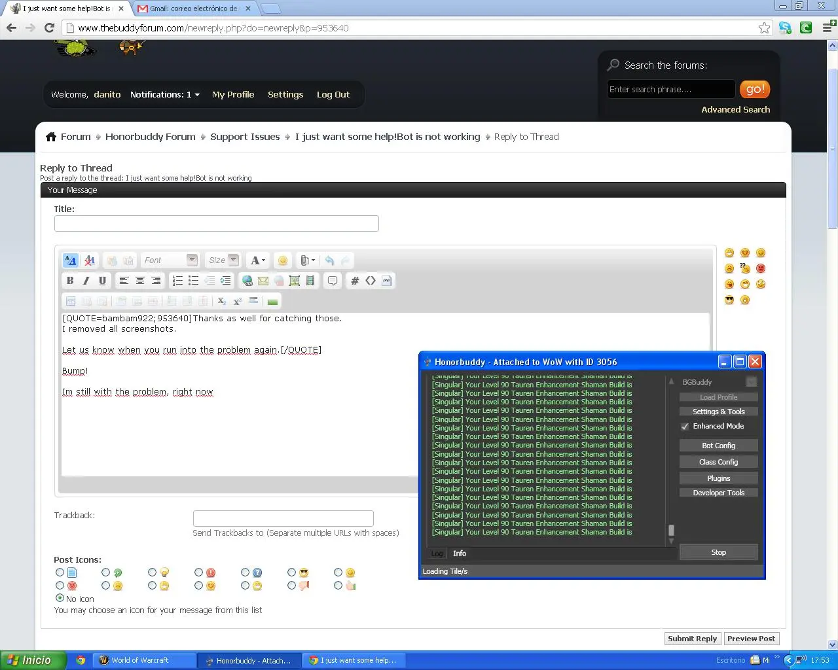Toggle bold formatting in the editor

[70, 281]
